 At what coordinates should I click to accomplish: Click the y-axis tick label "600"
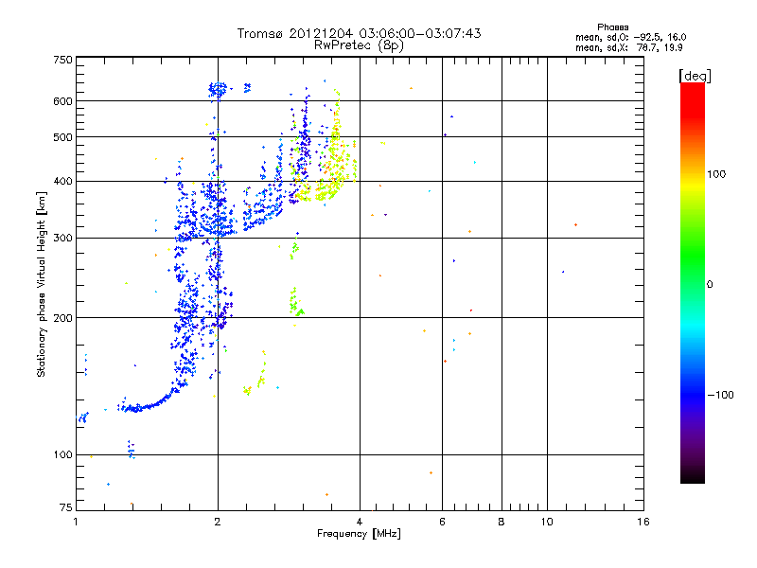click(x=62, y=101)
